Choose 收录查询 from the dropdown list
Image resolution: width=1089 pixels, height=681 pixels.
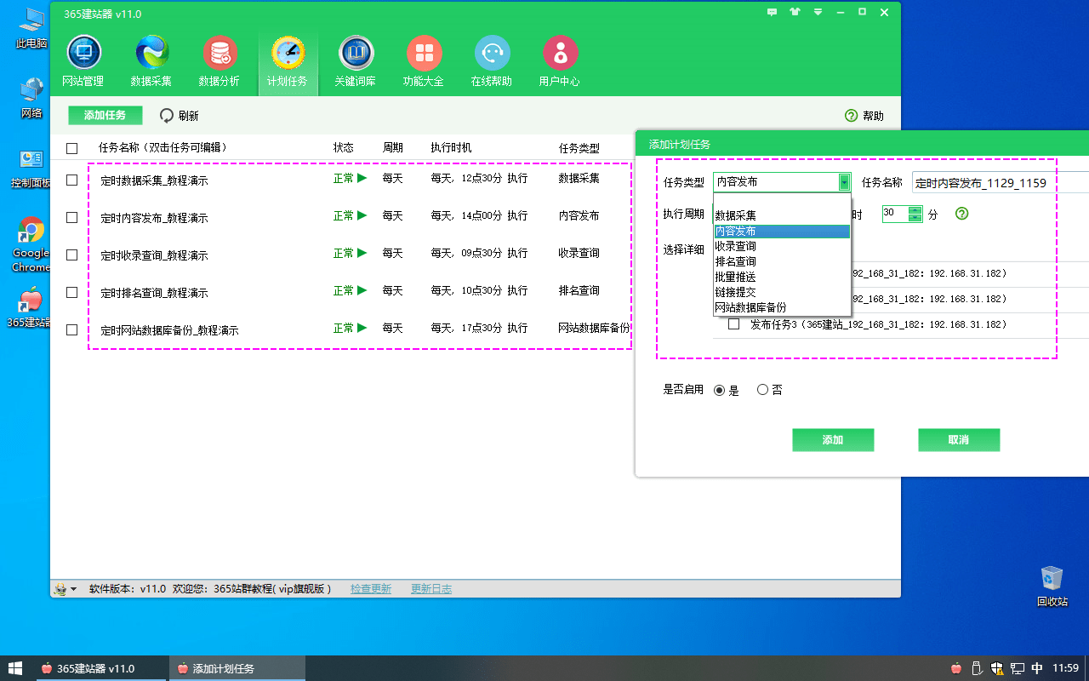[x=782, y=246]
